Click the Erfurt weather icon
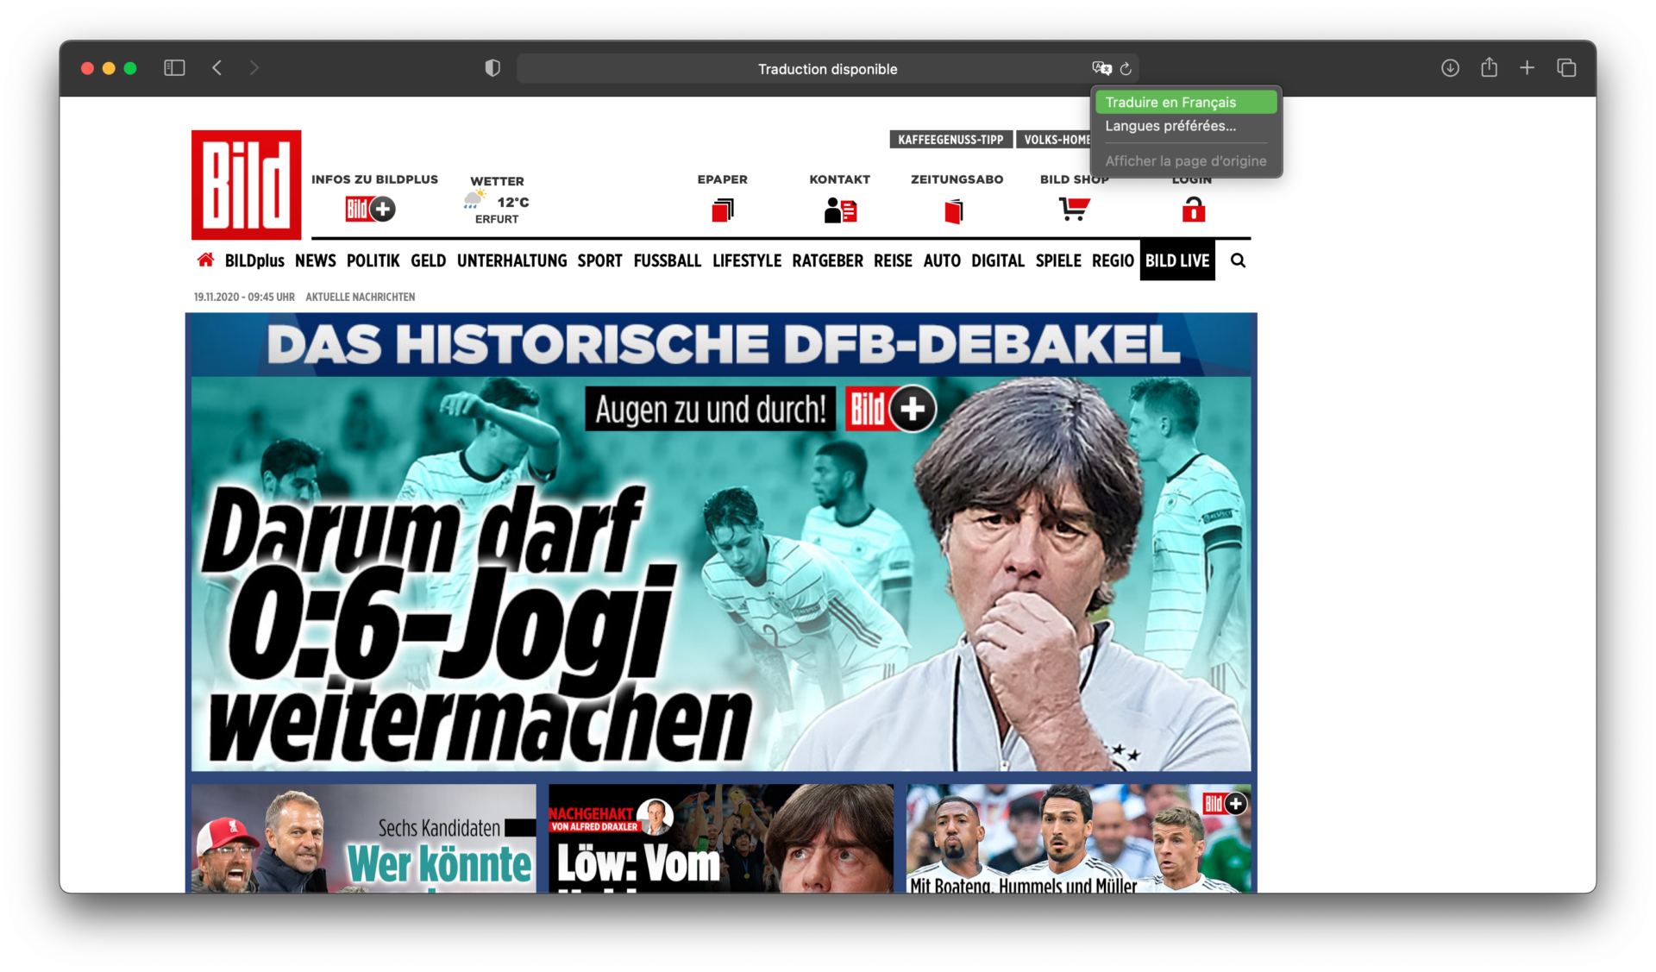 (474, 200)
